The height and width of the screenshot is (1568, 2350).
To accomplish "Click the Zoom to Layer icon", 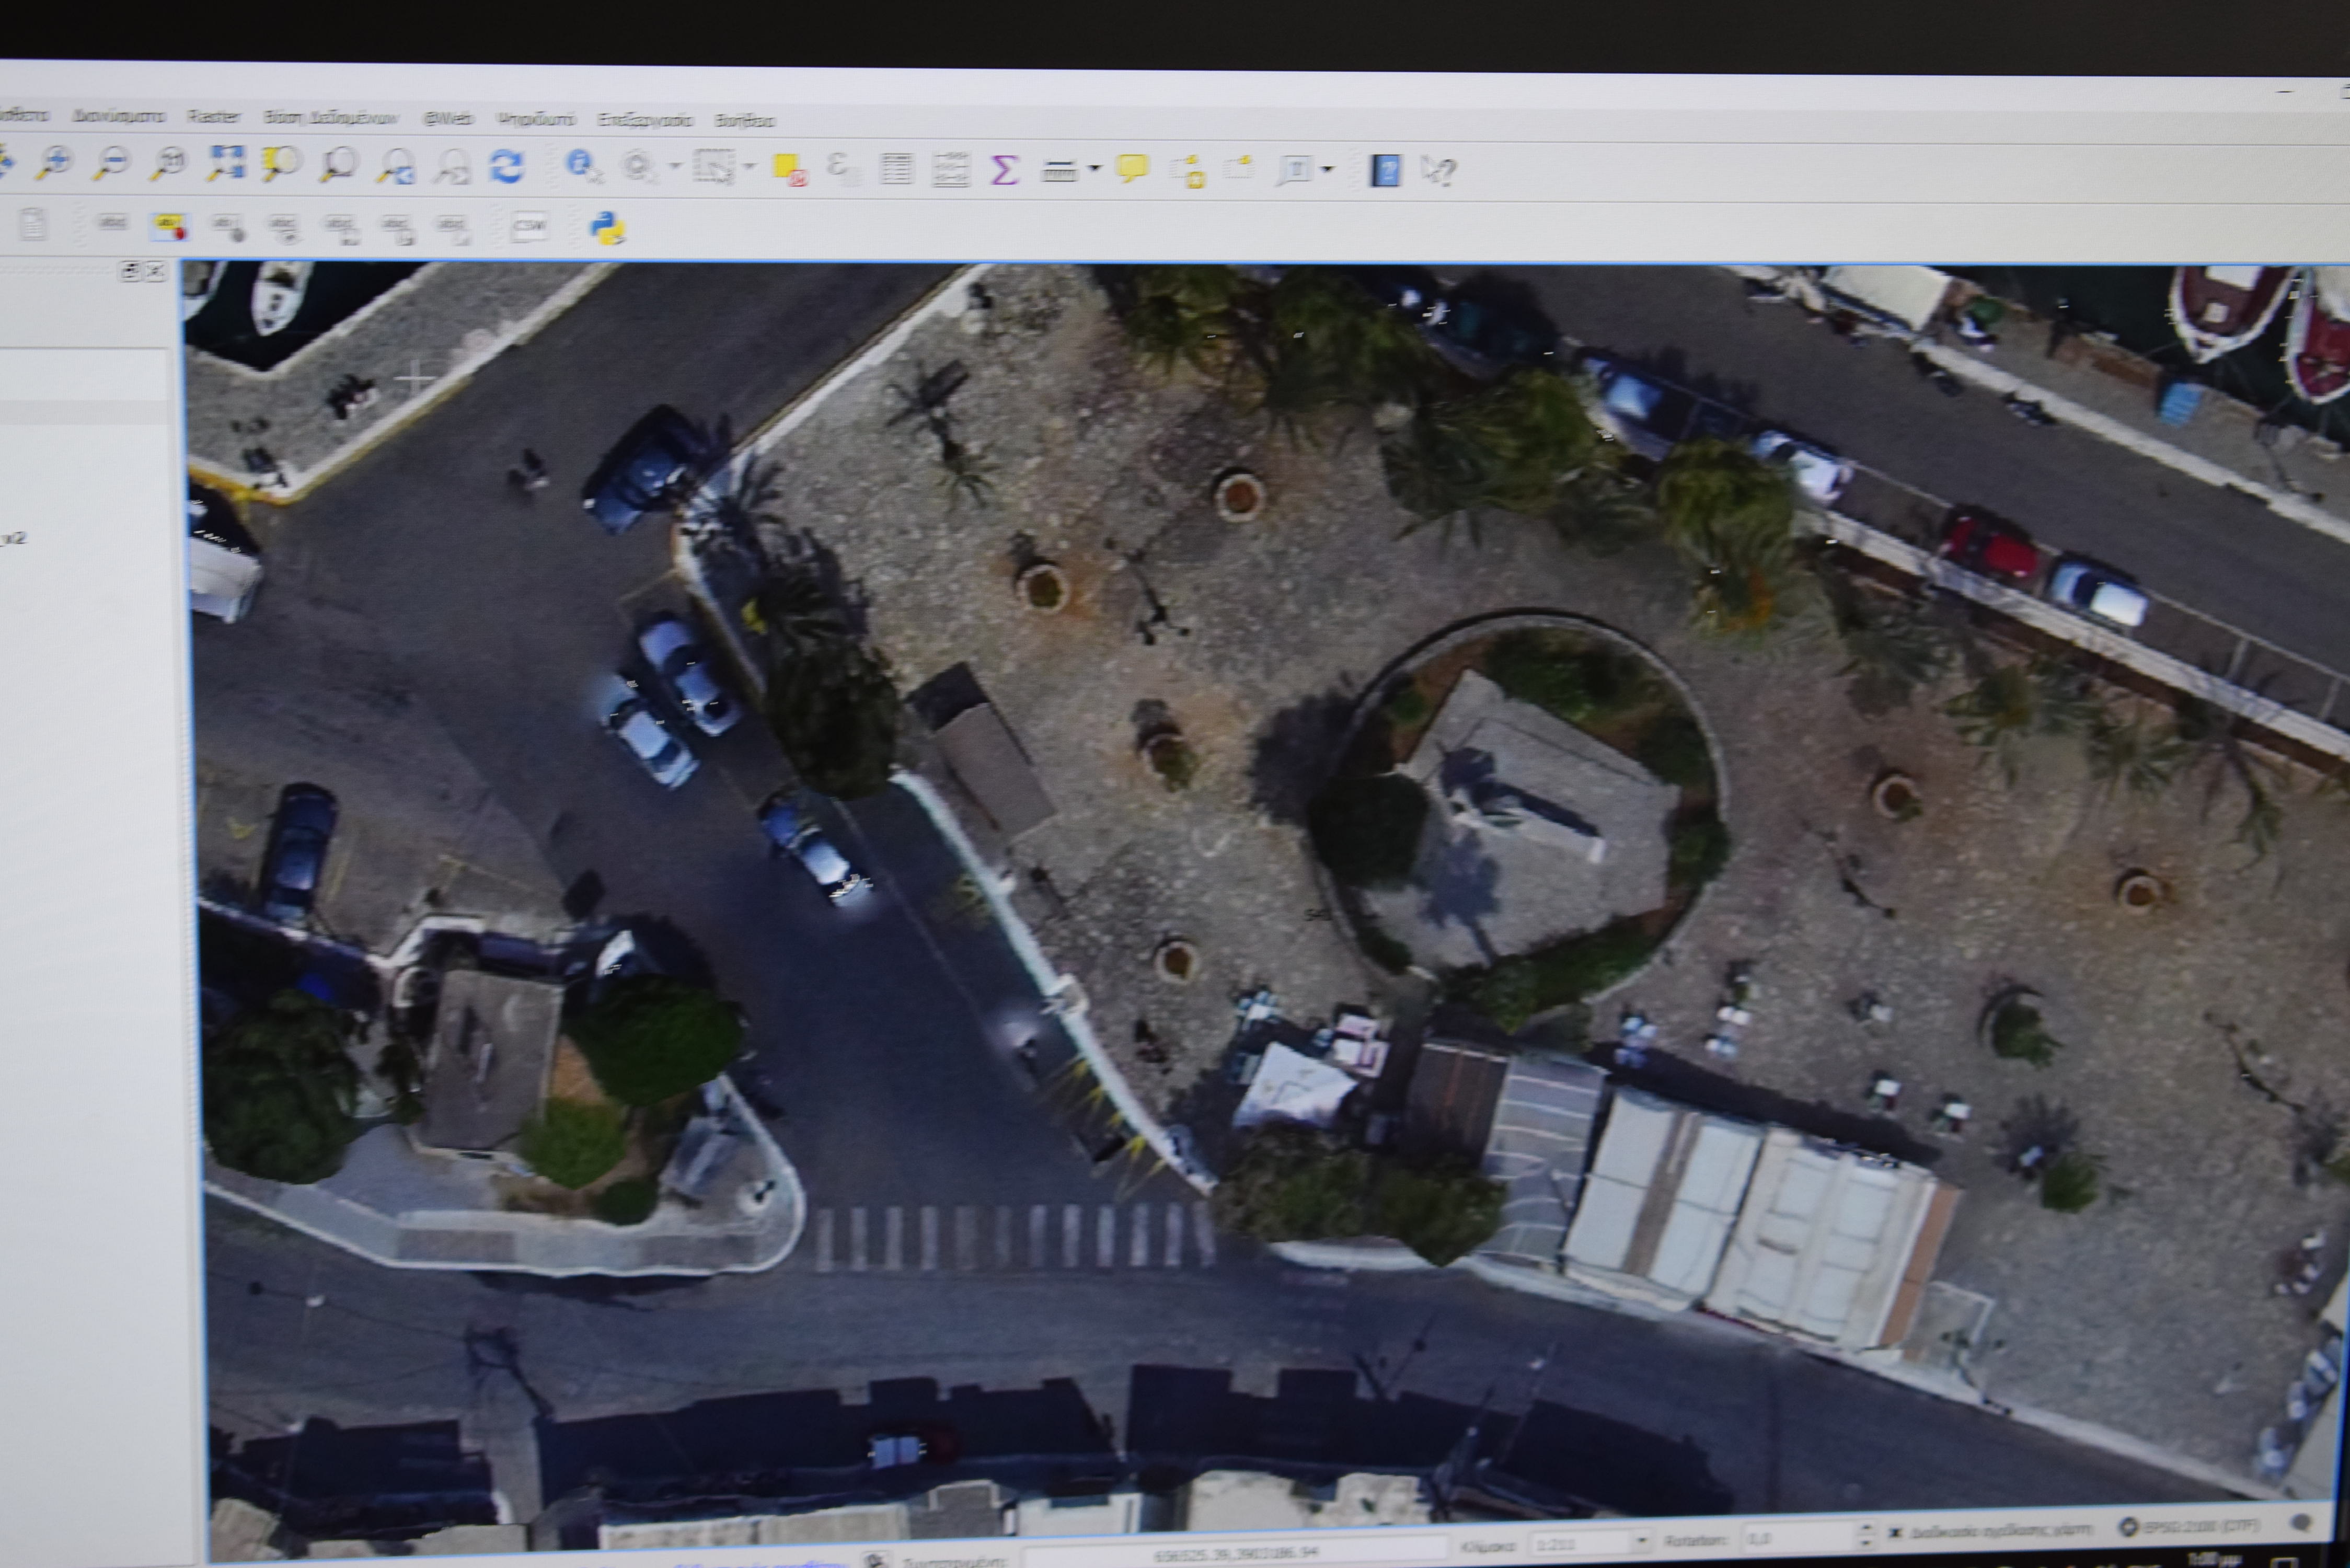I will click(x=338, y=165).
